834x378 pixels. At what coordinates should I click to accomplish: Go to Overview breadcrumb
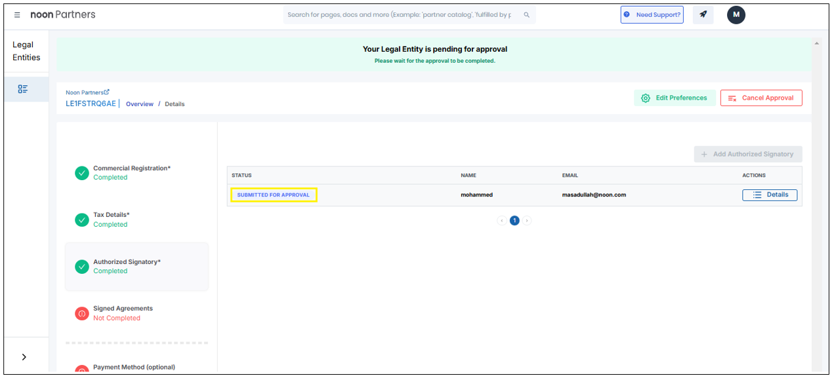(140, 104)
